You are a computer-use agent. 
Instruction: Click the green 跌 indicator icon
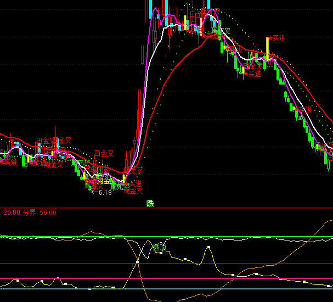(x=150, y=203)
